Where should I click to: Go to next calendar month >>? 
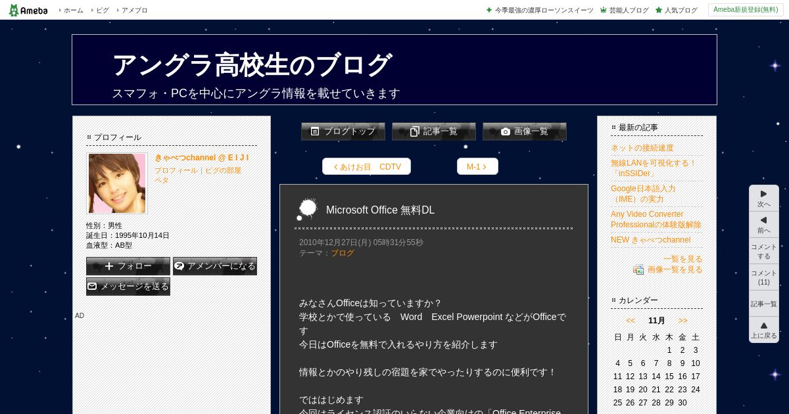point(683,321)
